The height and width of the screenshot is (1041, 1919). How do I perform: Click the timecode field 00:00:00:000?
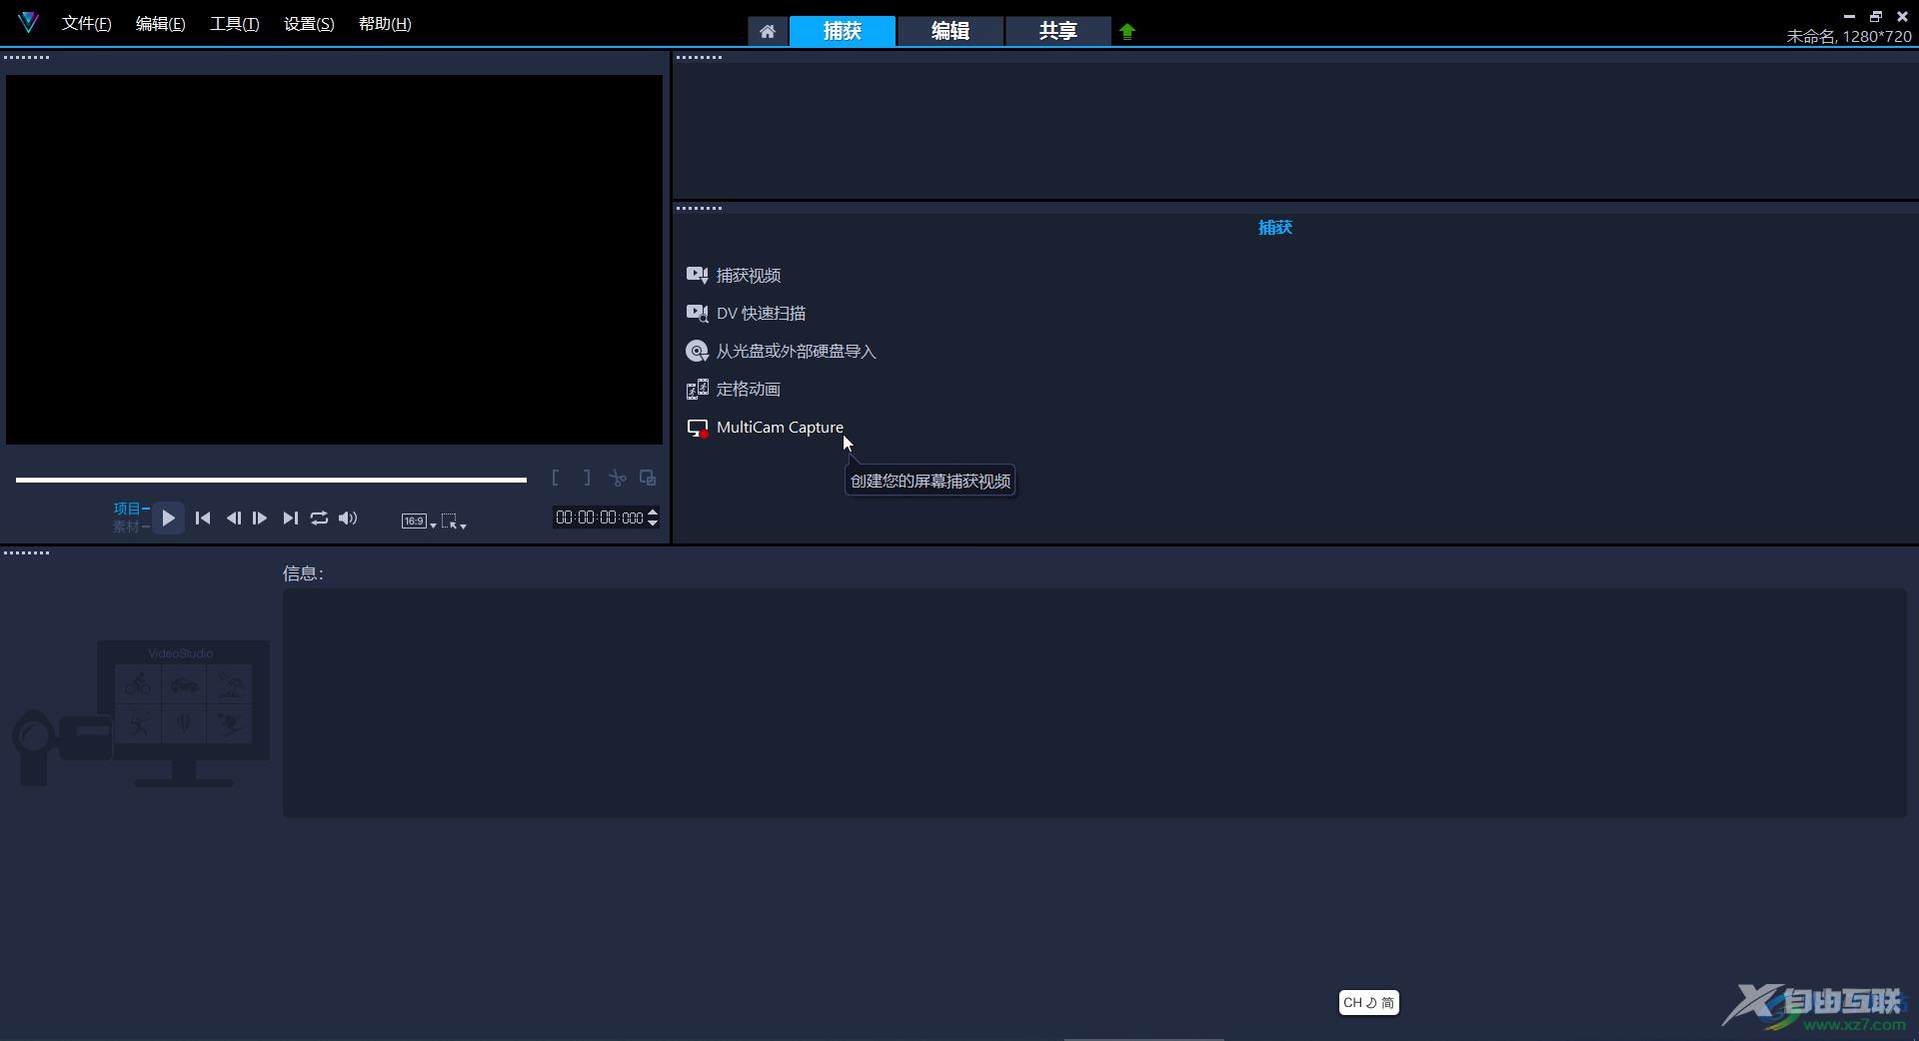[x=600, y=518]
